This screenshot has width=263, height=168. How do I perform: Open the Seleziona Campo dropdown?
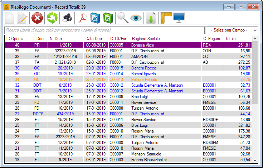coord(232,30)
